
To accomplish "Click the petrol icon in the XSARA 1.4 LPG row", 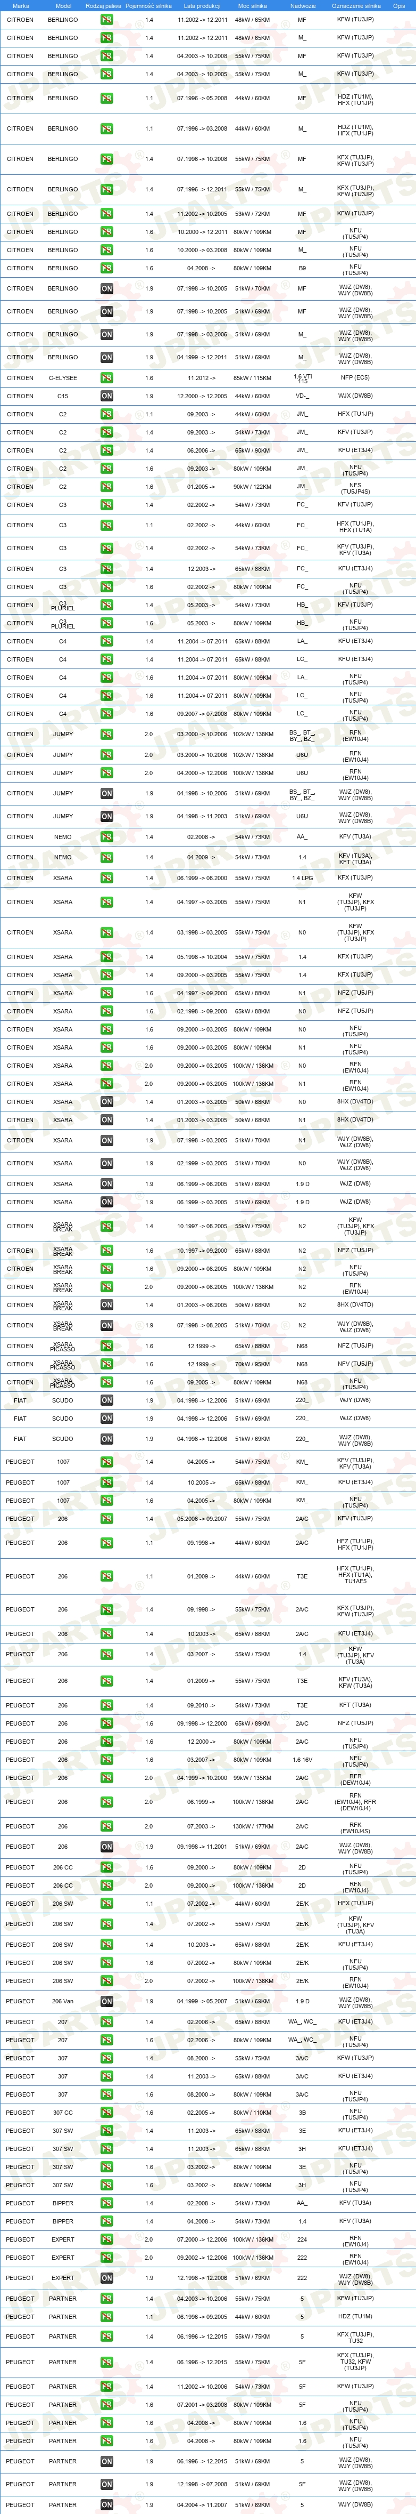I will (x=106, y=879).
